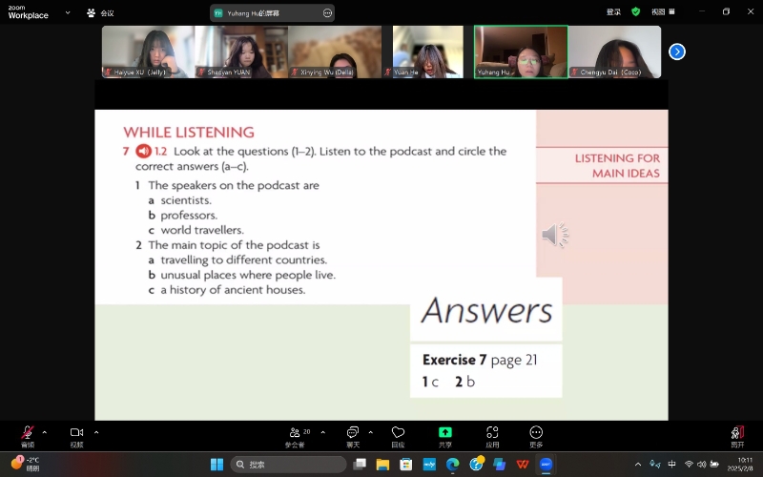Show next participants with the blue arrow
The image size is (763, 477).
677,52
